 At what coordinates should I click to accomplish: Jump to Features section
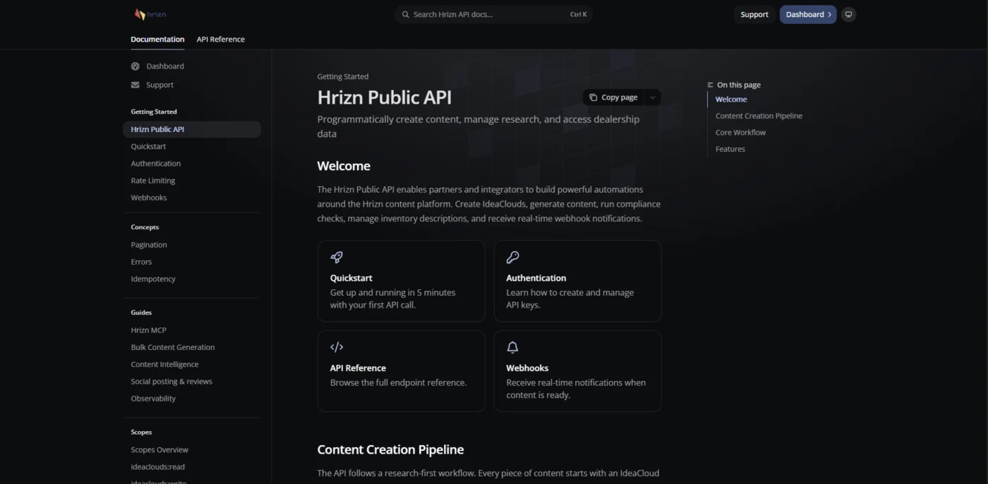[x=730, y=149]
